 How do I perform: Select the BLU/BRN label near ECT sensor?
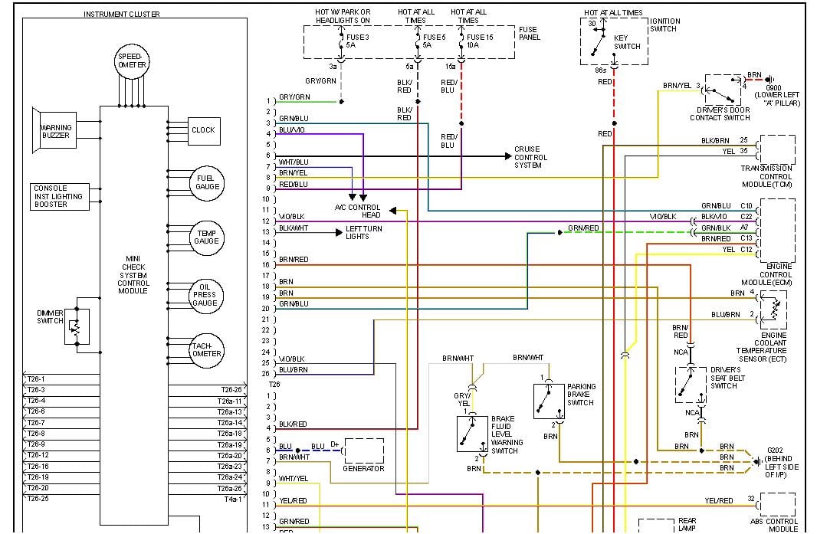725,315
